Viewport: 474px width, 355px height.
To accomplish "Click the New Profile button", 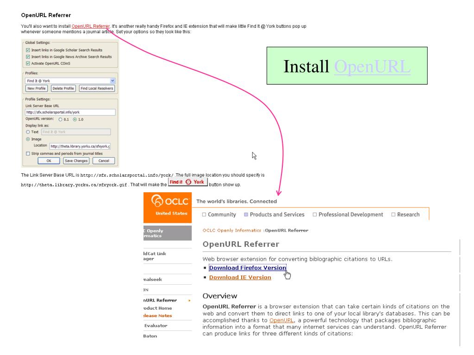I will (37, 88).
